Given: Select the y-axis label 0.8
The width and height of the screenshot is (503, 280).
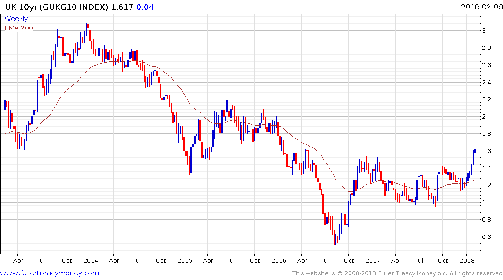Looking at the screenshot, I should pos(487,220).
